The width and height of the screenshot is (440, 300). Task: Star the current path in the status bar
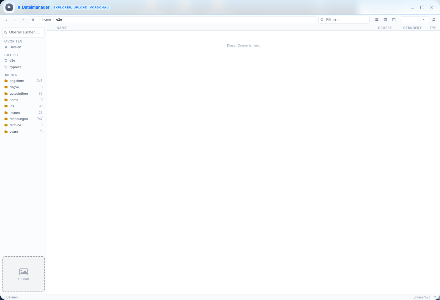pyautogui.click(x=435, y=297)
